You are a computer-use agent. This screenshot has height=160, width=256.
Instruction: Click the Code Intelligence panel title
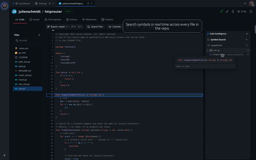218,34
